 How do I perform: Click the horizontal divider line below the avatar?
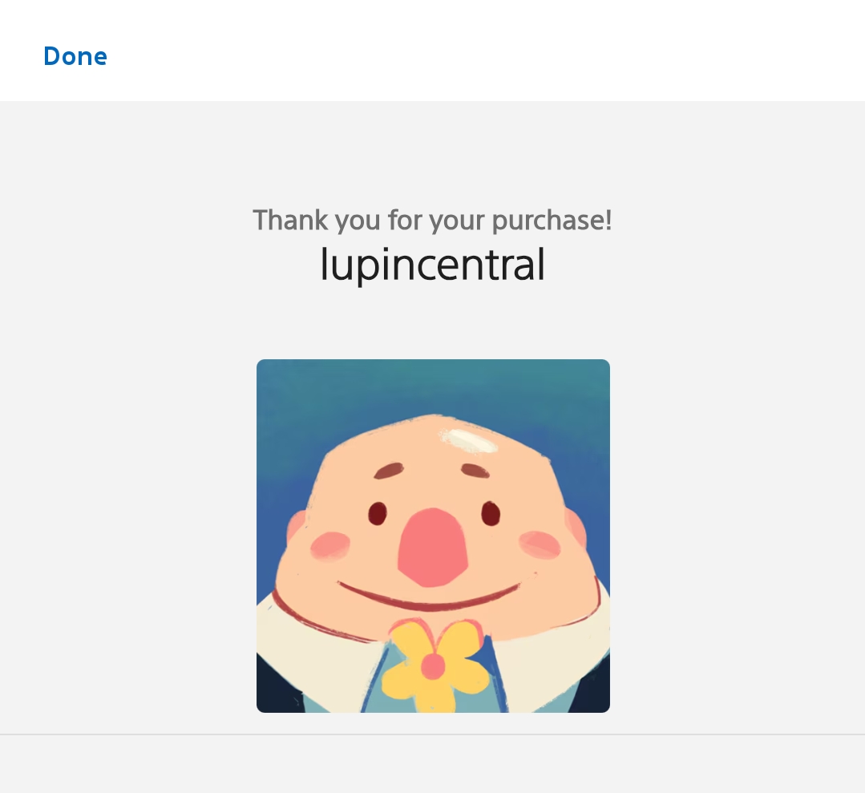pyautogui.click(x=432, y=734)
